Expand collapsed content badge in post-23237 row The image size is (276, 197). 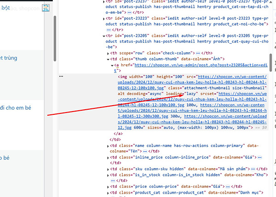click(x=129, y=12)
